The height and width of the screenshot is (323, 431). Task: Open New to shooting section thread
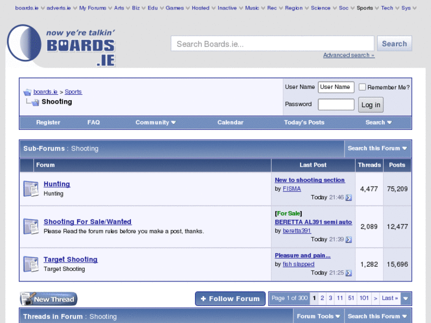(310, 180)
